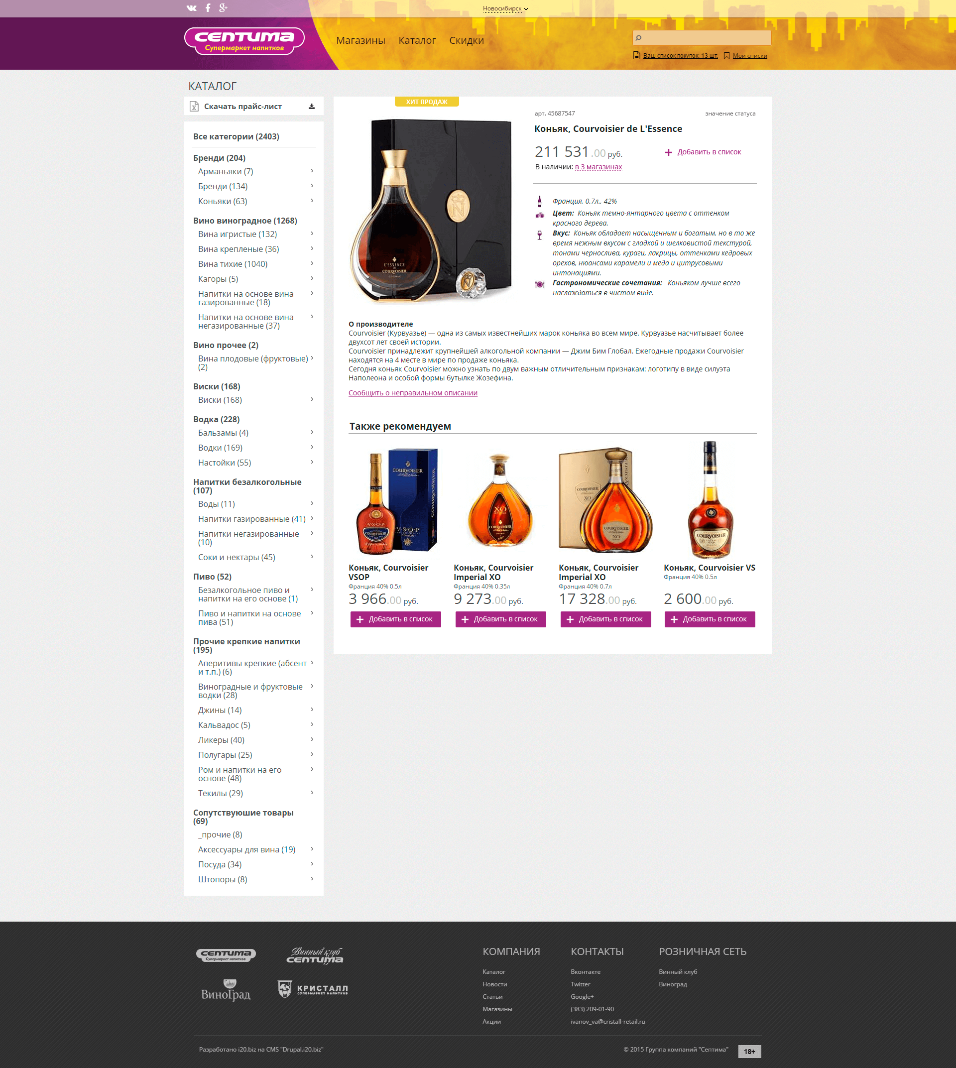Open the Facebook icon in the top bar
The width and height of the screenshot is (956, 1068).
pos(208,8)
